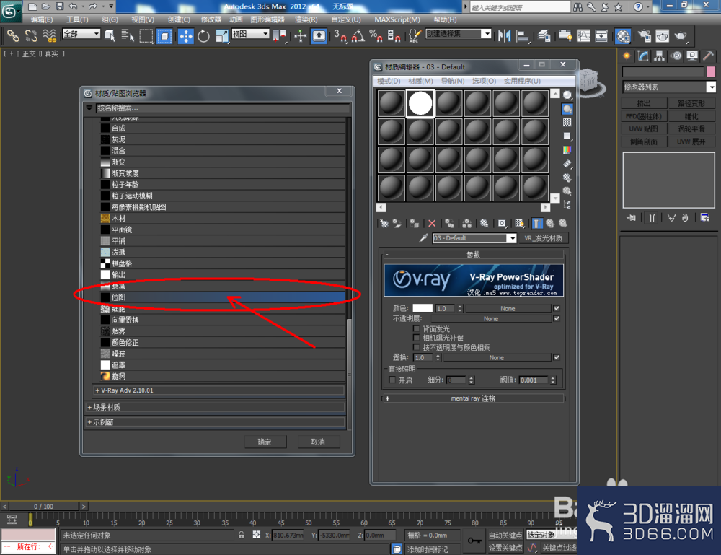721x555 pixels.
Task: Toggle the displacement map checkbox
Action: pyautogui.click(x=557, y=357)
